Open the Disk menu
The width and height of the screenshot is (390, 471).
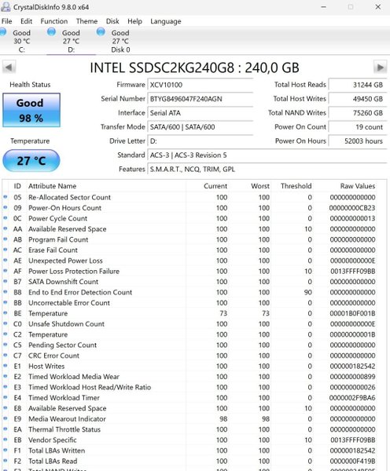112,21
